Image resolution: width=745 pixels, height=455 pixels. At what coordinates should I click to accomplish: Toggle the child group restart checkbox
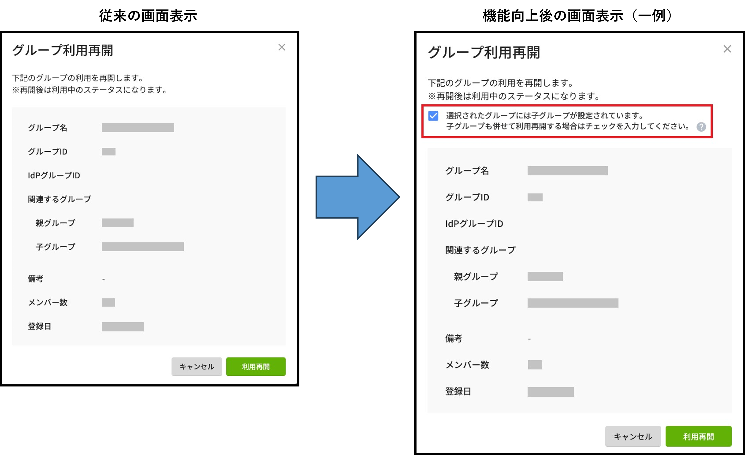pyautogui.click(x=433, y=115)
